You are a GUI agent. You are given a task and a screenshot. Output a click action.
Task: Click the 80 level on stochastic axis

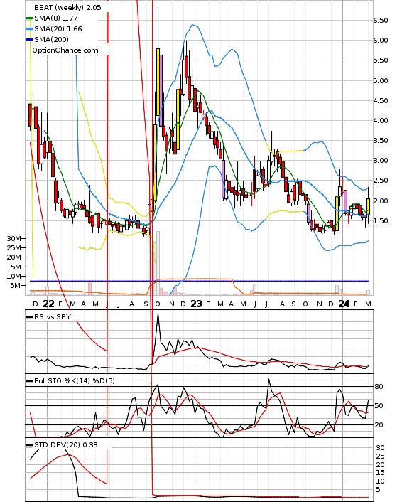pos(379,387)
